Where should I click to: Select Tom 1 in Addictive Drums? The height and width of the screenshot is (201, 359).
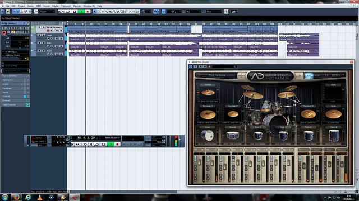pyautogui.click(x=258, y=135)
